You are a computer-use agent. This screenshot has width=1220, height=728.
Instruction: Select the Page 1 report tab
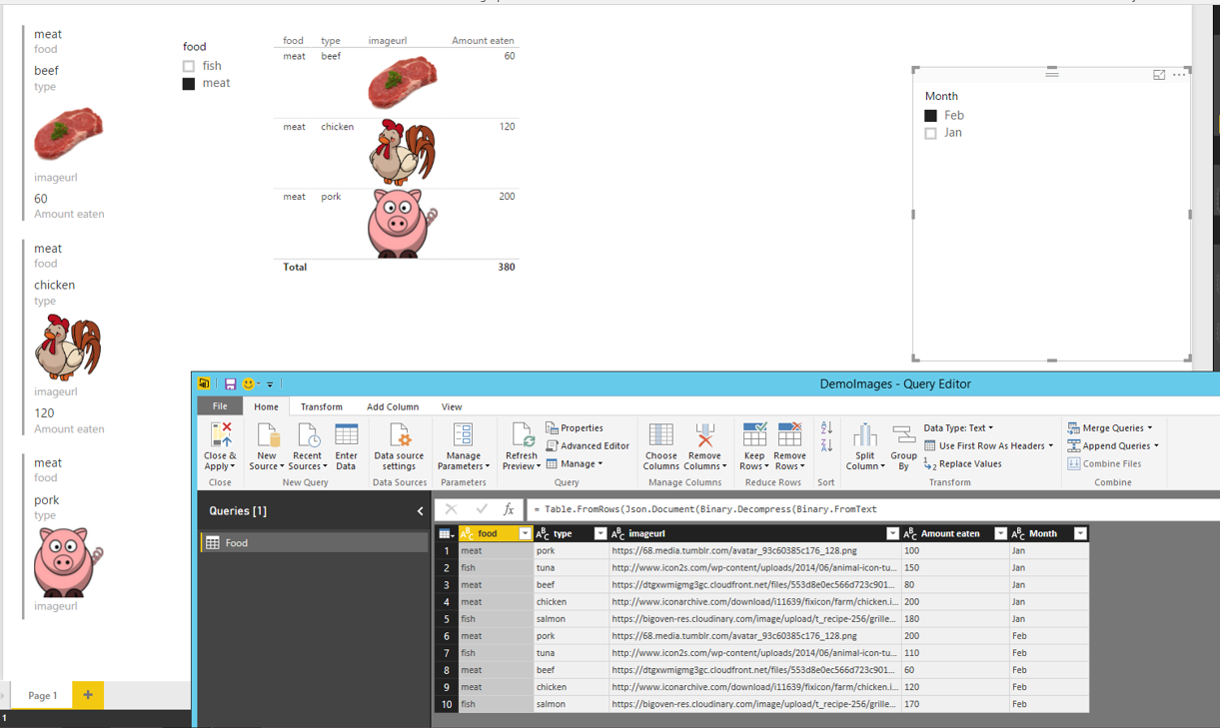tap(42, 695)
